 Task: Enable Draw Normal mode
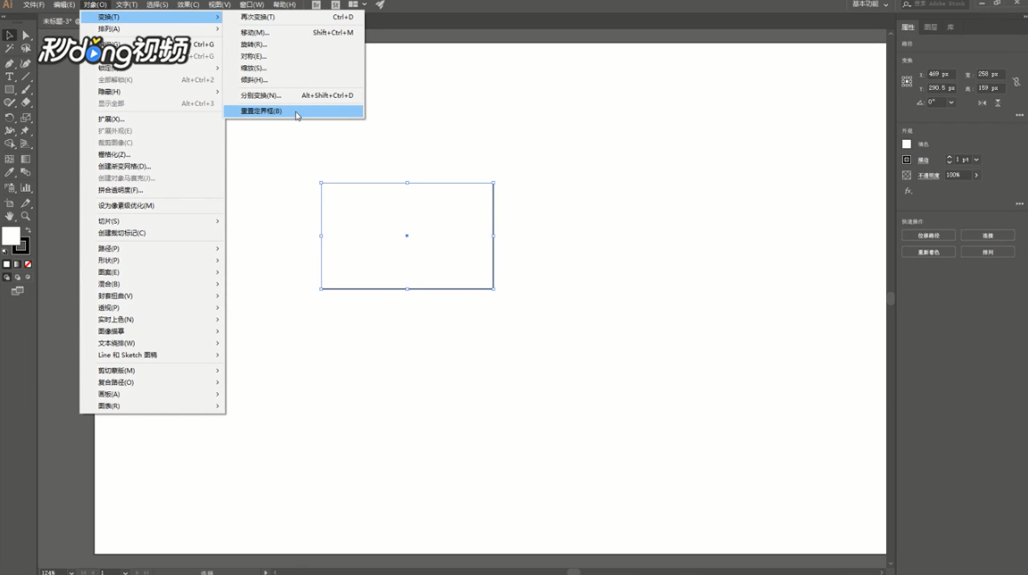coord(6,277)
